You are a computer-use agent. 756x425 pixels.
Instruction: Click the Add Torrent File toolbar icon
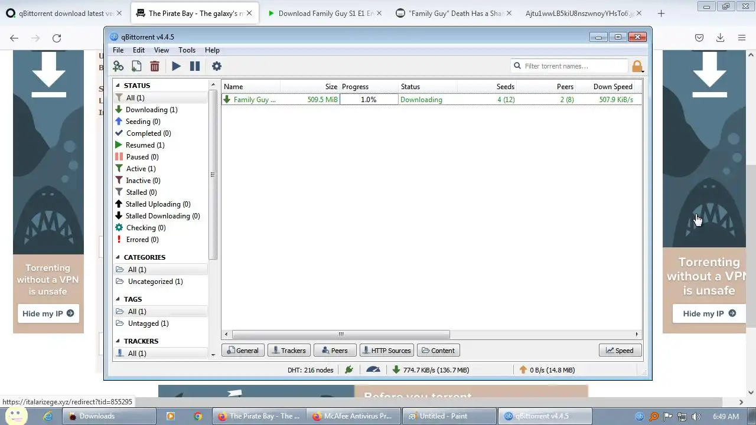point(136,66)
